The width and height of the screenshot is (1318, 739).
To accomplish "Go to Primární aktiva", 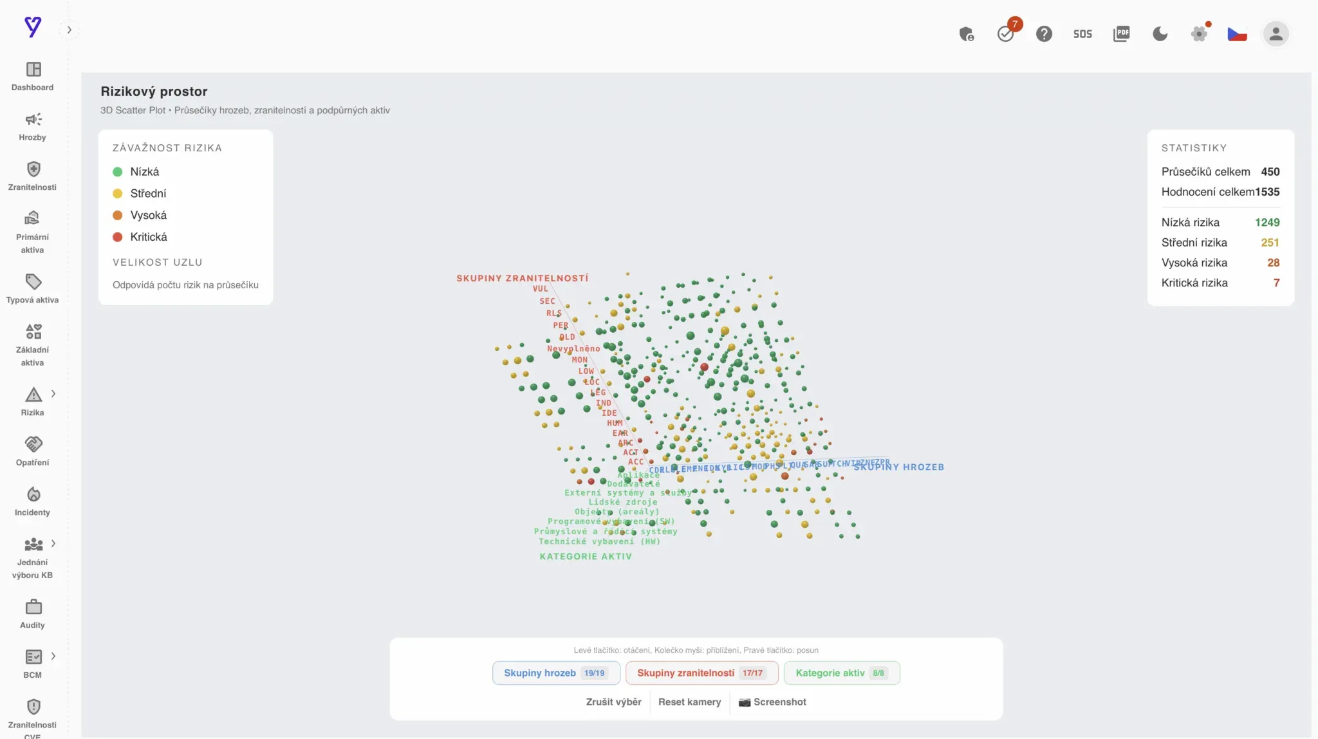I will pyautogui.click(x=33, y=232).
